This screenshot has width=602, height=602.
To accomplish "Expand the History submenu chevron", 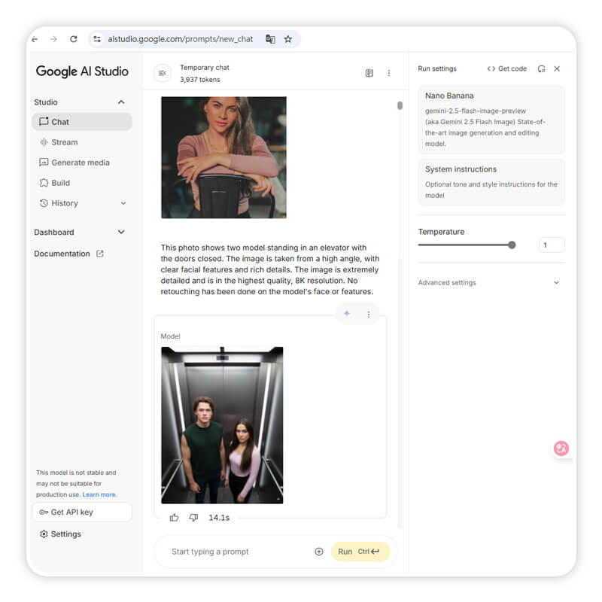I will (123, 203).
